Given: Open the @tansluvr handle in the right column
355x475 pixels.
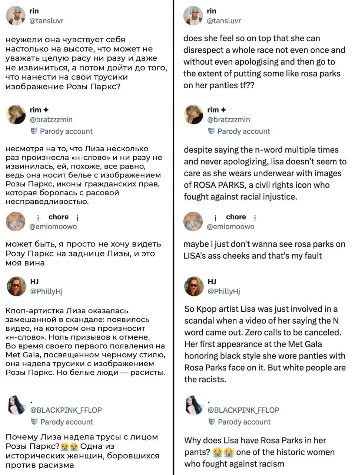Looking at the screenshot, I should click(x=224, y=21).
